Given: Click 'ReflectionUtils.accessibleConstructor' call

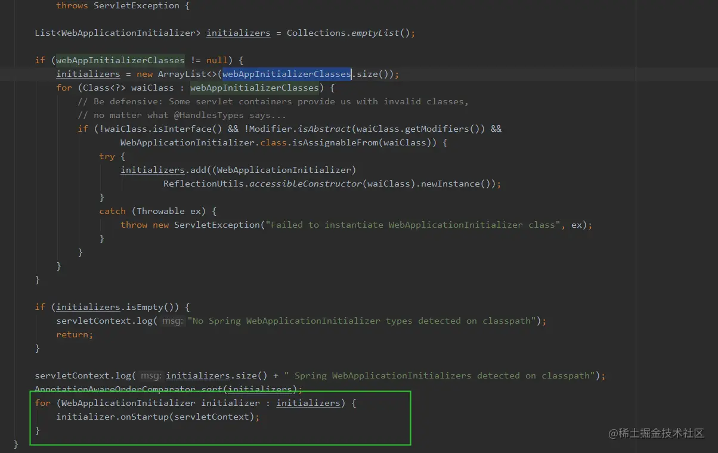Looking at the screenshot, I should pos(262,184).
